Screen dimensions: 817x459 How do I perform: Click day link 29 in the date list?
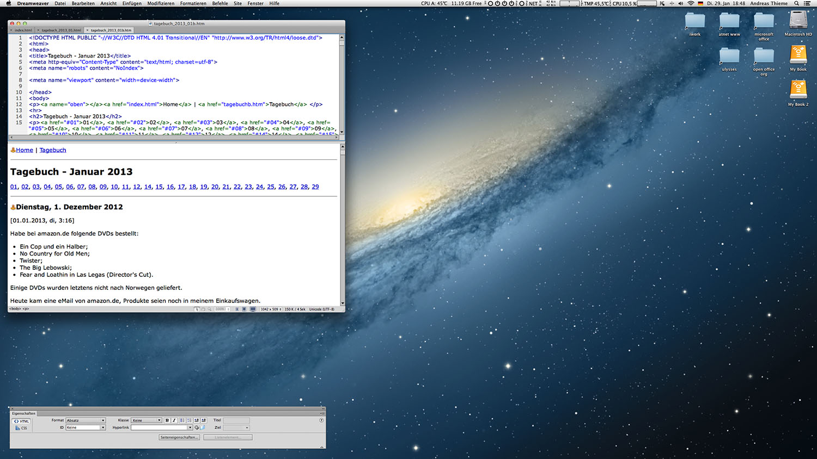[315, 187]
